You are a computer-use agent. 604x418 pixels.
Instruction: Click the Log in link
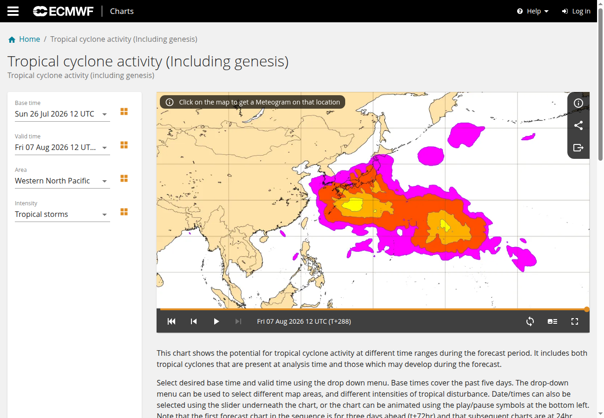[x=576, y=11]
